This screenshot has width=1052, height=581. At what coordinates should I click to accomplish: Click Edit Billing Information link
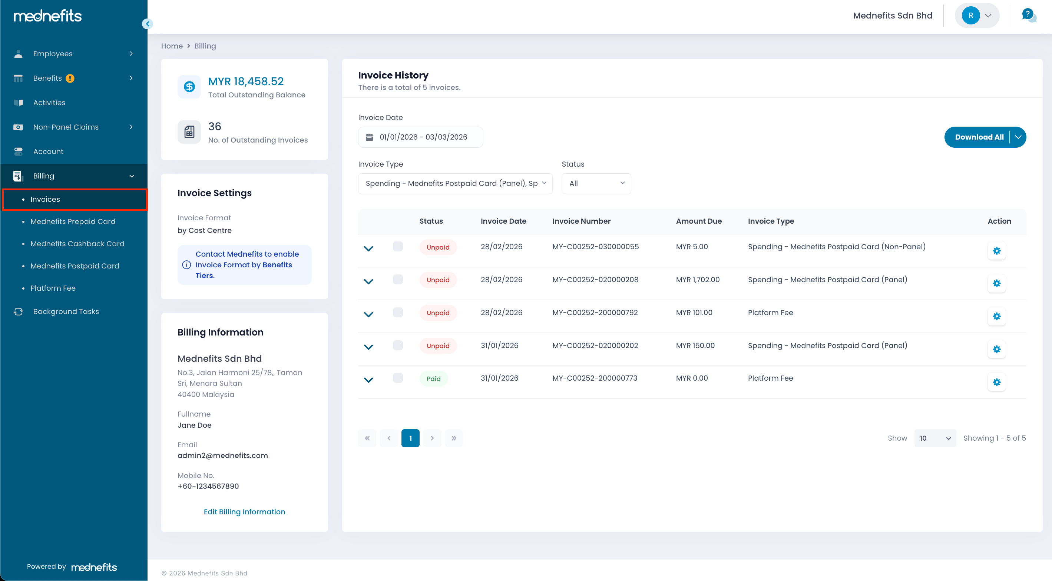pos(244,512)
